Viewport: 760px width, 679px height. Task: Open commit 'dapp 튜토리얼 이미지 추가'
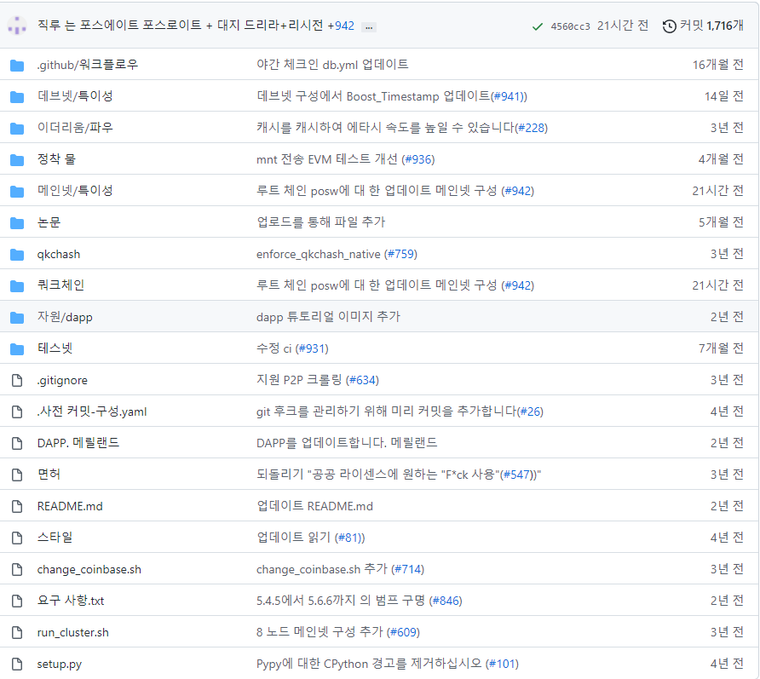[x=328, y=317]
